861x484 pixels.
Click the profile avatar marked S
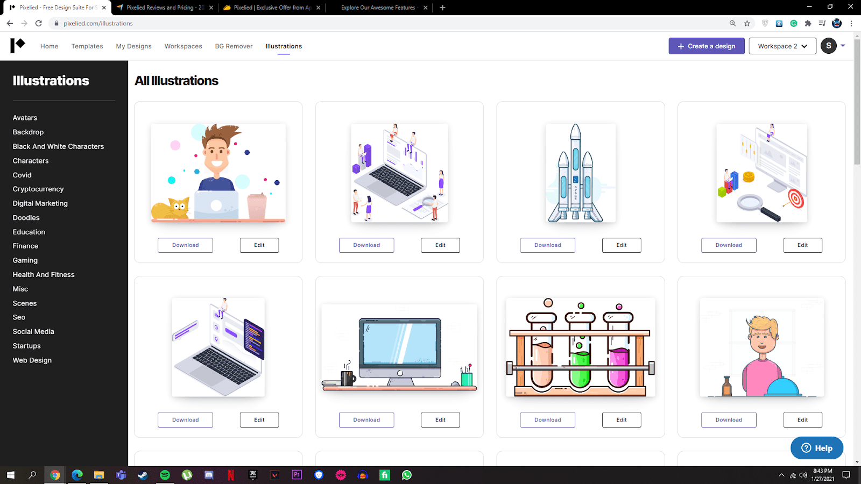pos(828,46)
